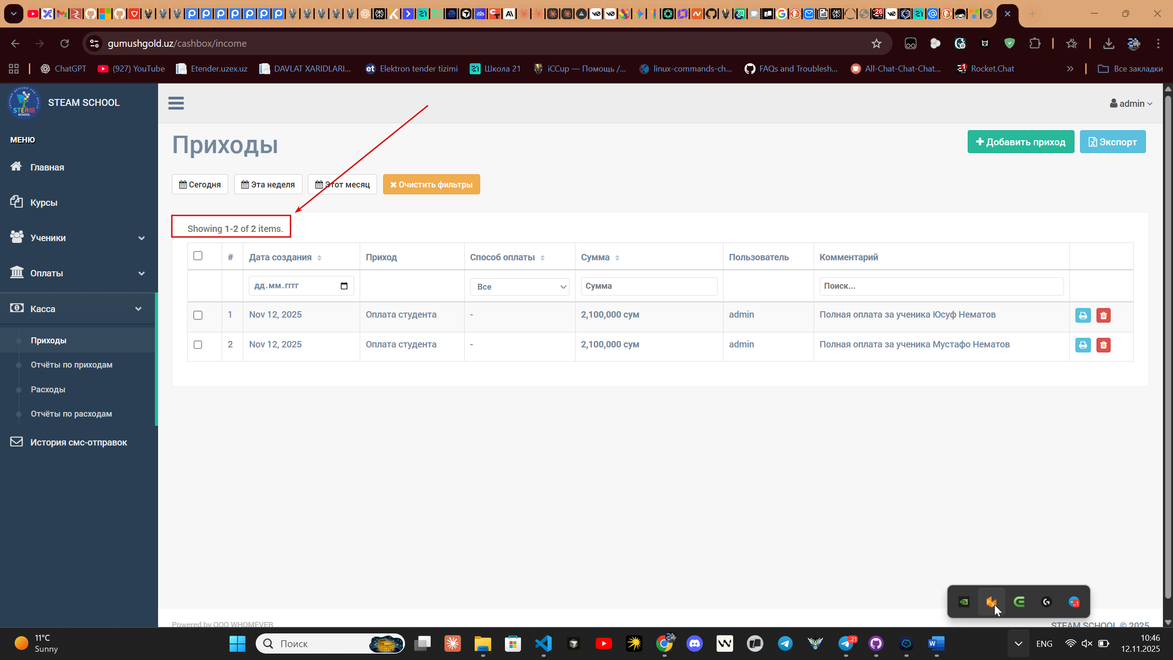Bookmark this page with star icon

pyautogui.click(x=876, y=44)
